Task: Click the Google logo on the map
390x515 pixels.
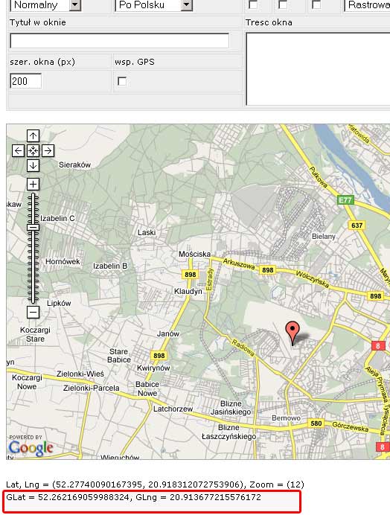Action: coord(31,448)
